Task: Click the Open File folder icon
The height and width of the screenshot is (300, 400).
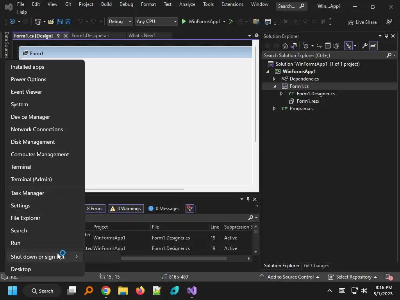Action: pyautogui.click(x=51, y=22)
